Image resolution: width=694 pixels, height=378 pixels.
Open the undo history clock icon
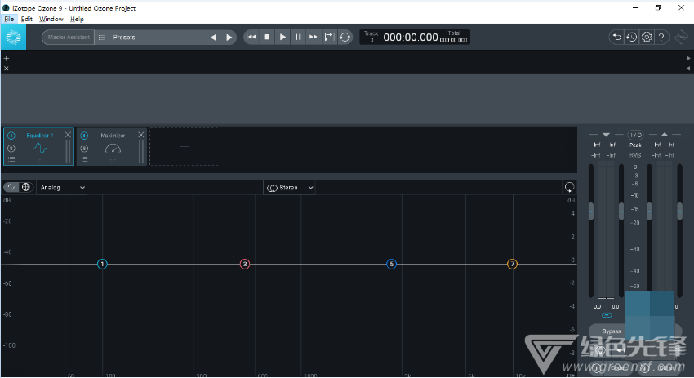click(632, 38)
